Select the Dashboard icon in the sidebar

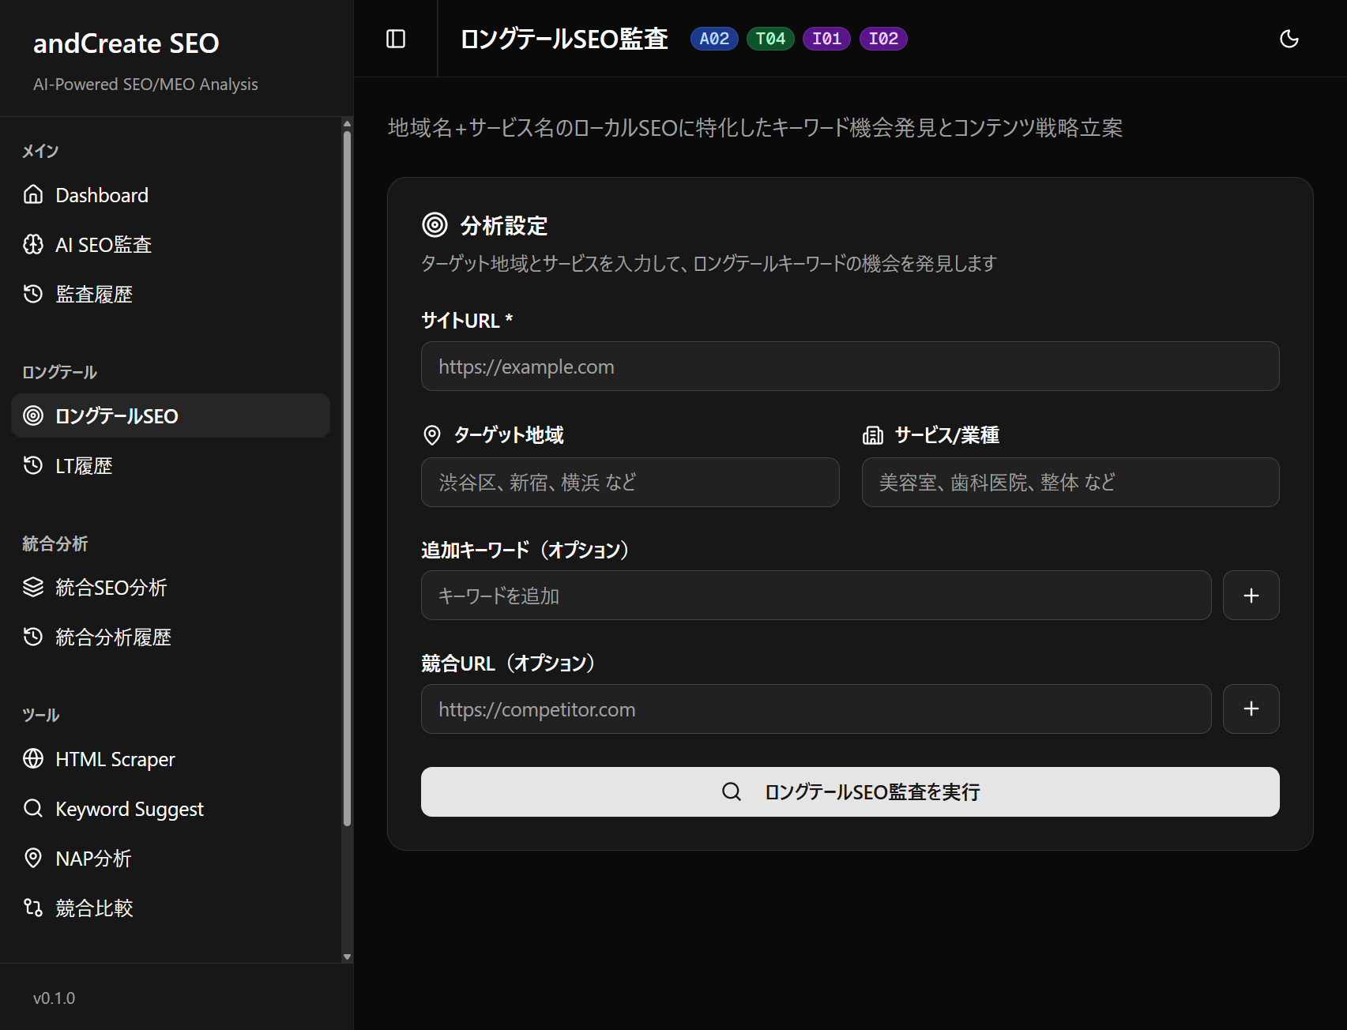pyautogui.click(x=32, y=194)
